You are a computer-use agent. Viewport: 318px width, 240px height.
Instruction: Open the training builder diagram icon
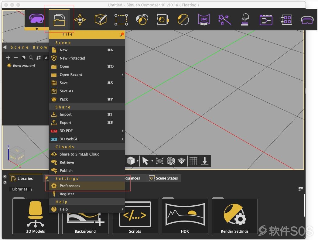(x=266, y=20)
